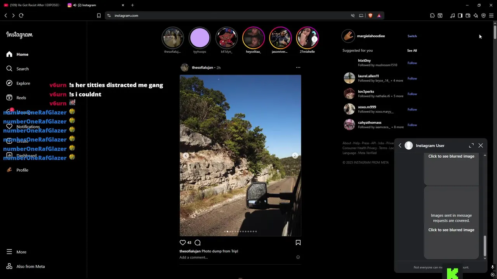Go to previous photo in post carousel
The image size is (497, 279).
pos(186,155)
